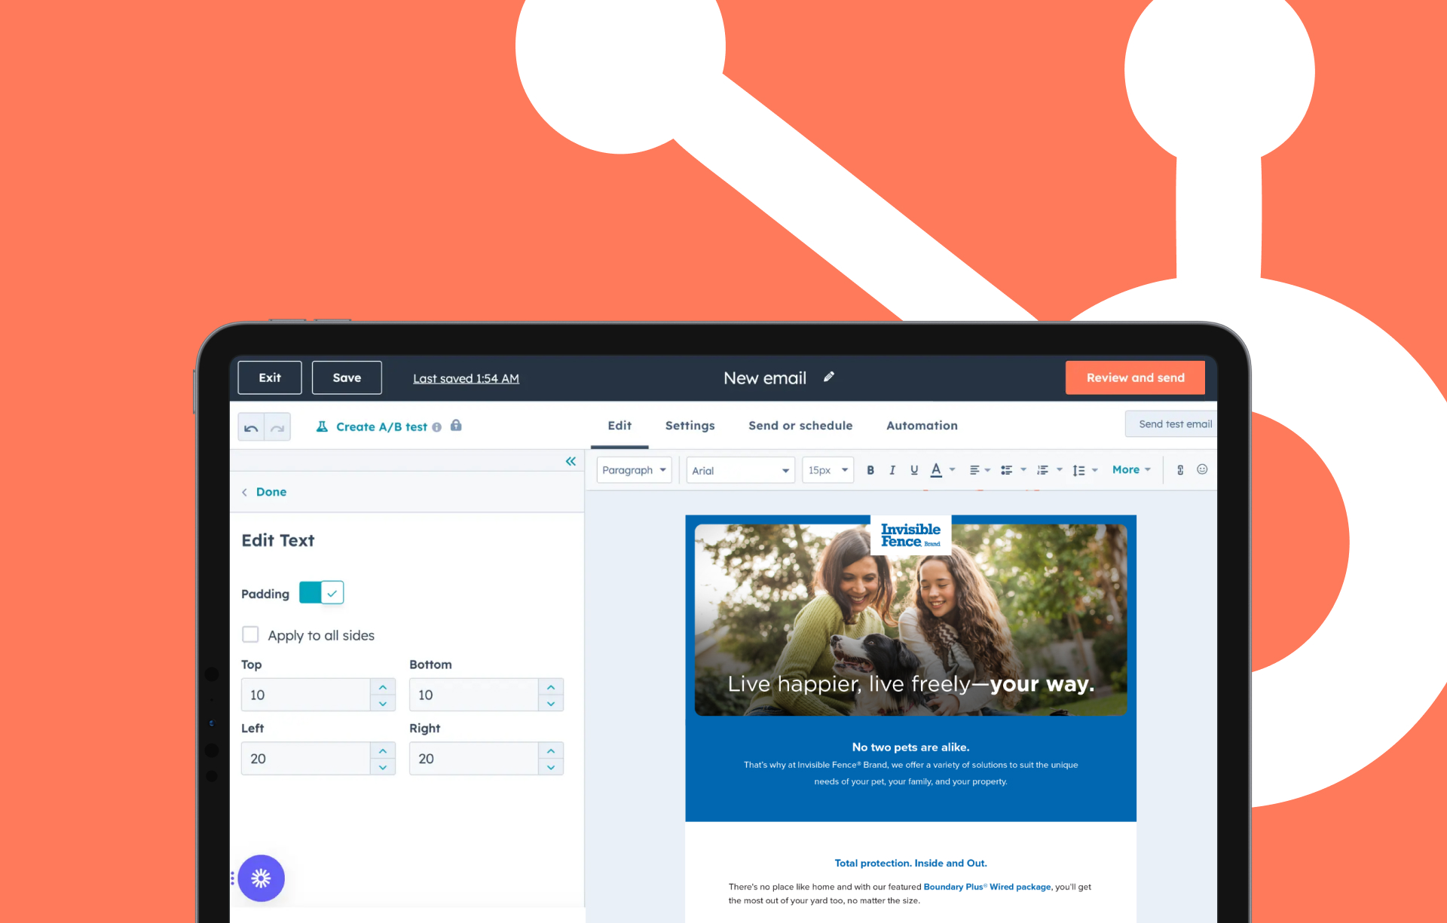Click the "Edit Text" panel heading
The image size is (1447, 923).
[278, 540]
